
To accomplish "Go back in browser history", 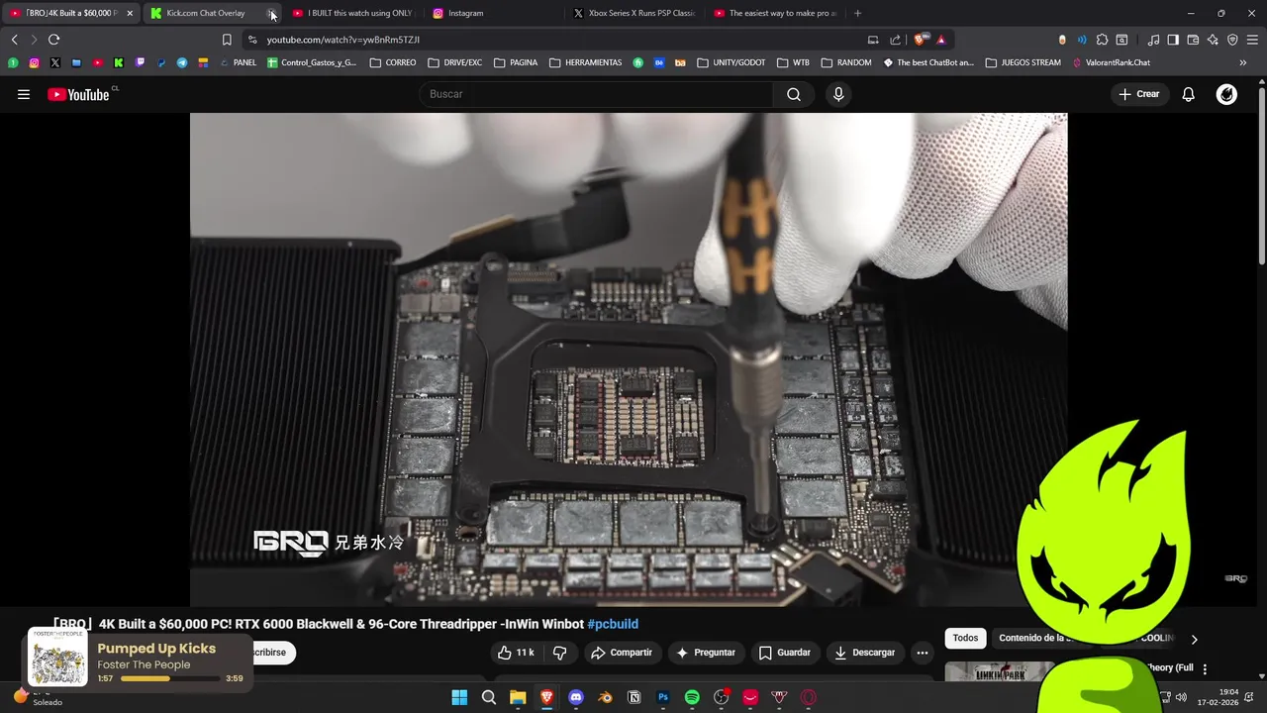I will (x=14, y=40).
